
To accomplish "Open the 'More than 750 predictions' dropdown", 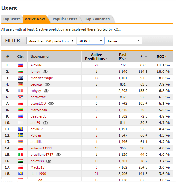I will click(51, 41).
